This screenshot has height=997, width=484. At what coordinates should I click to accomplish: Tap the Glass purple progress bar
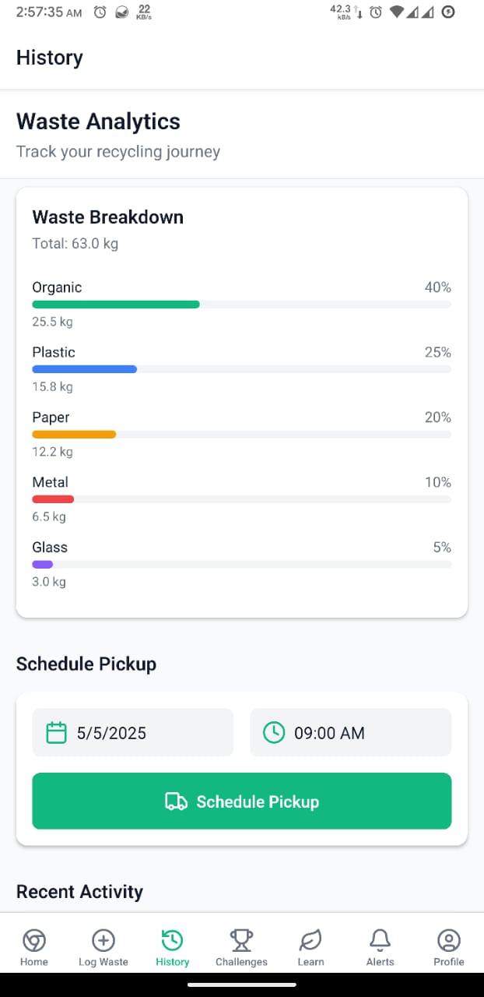(43, 565)
